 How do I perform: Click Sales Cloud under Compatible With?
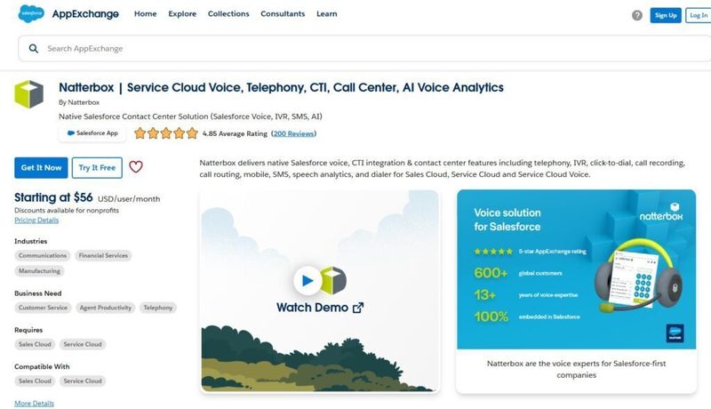pos(35,381)
